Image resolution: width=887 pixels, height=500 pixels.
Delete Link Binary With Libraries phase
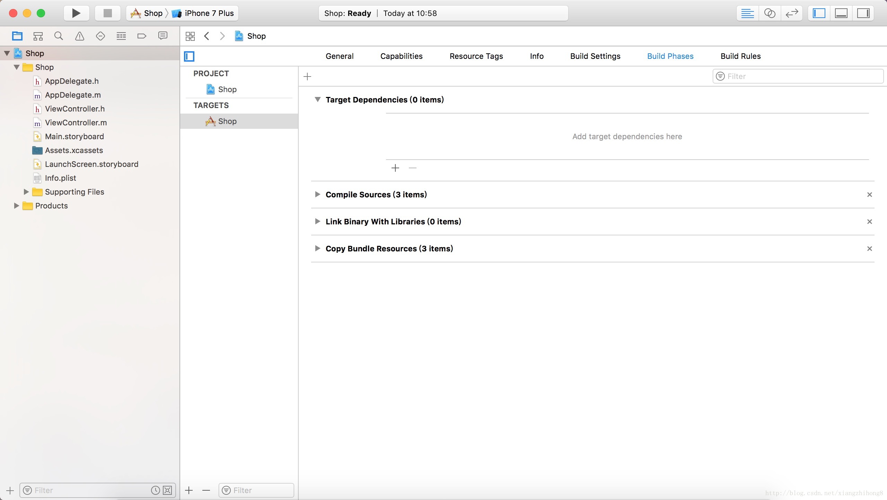869,222
